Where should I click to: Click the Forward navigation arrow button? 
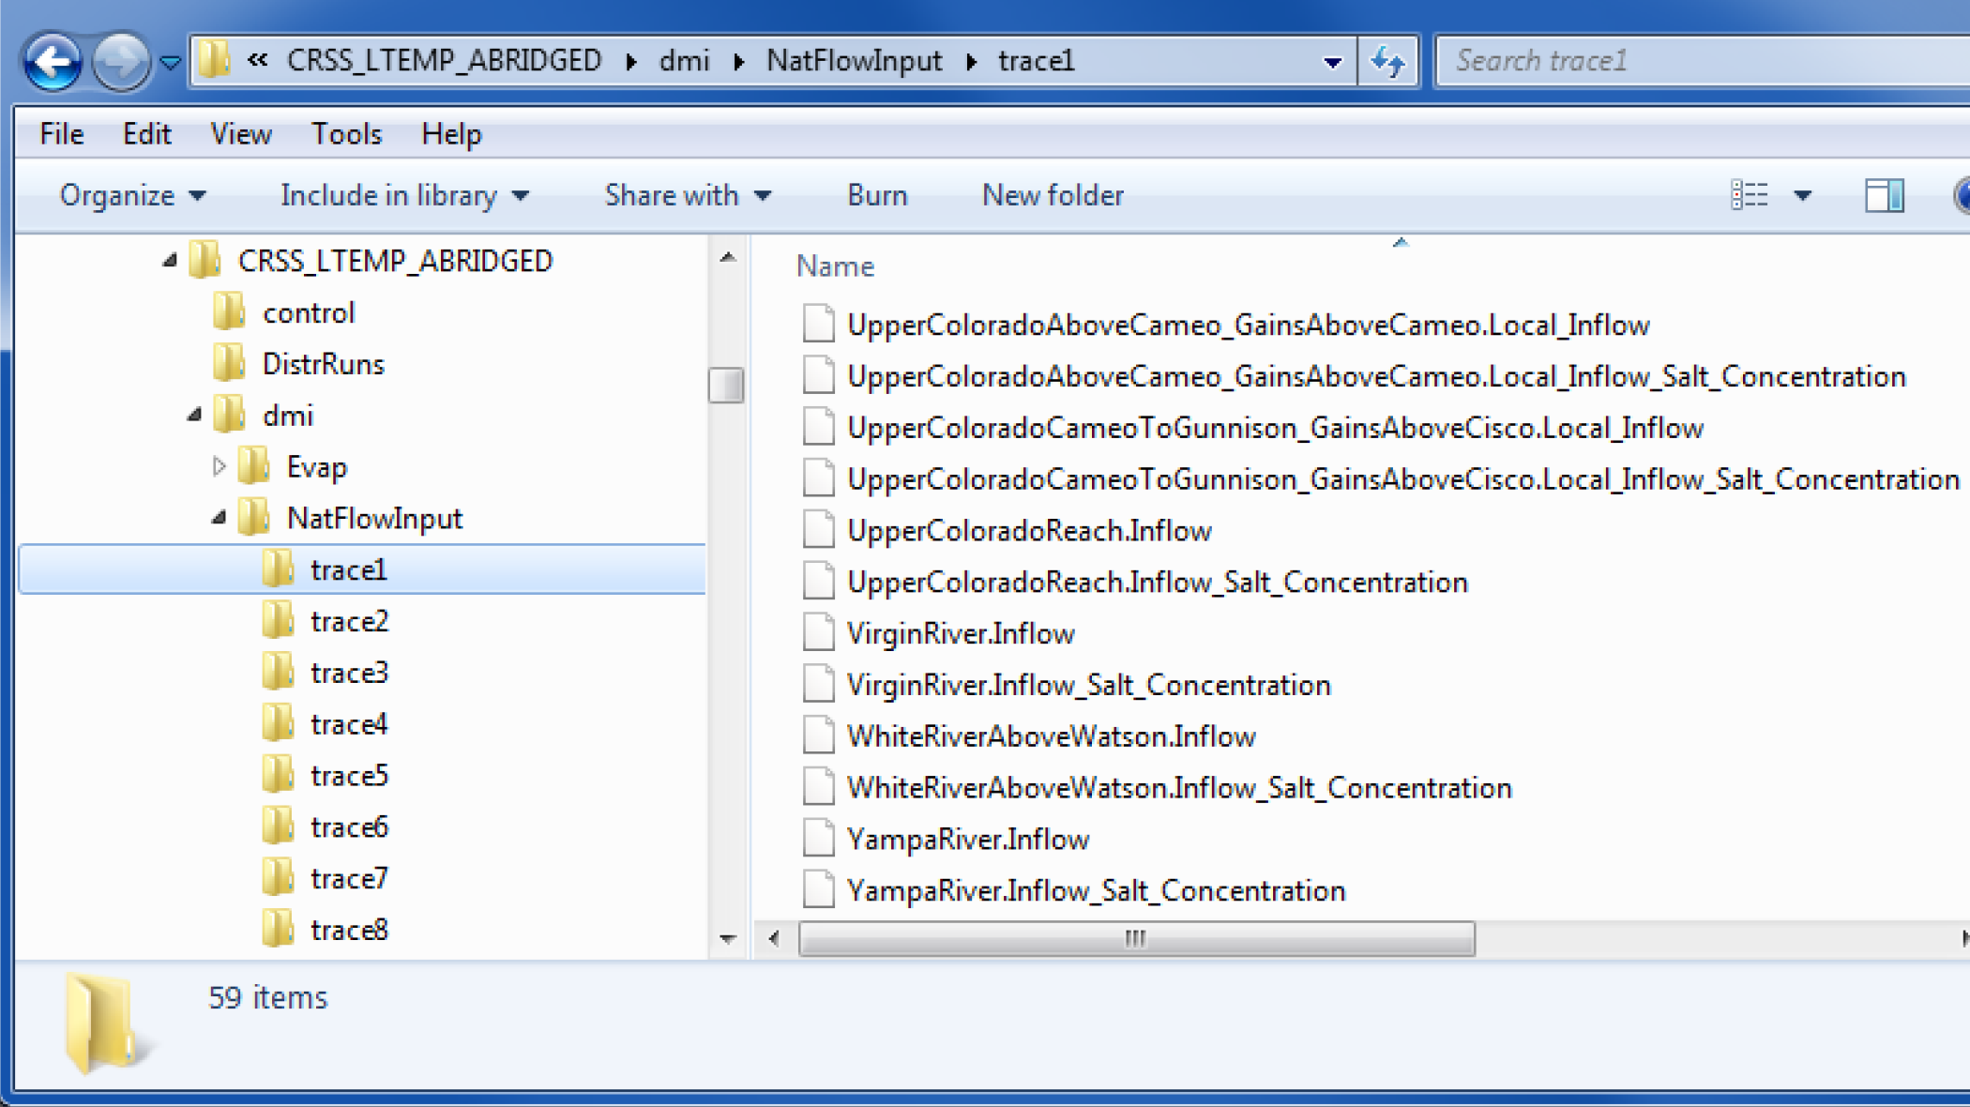point(122,62)
